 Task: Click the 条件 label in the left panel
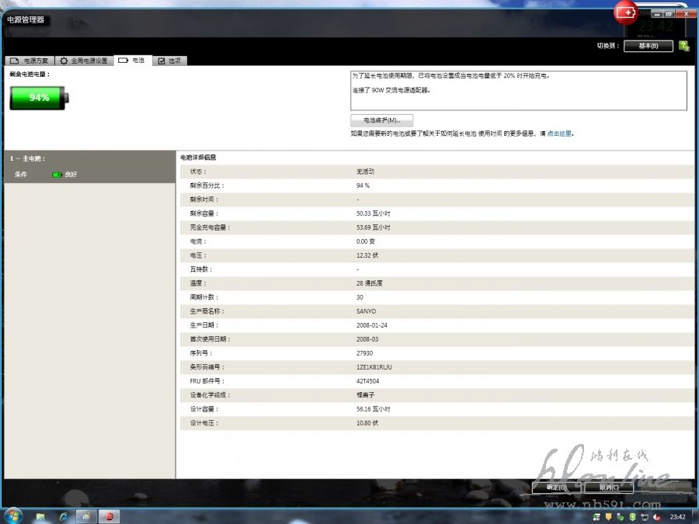[x=20, y=175]
